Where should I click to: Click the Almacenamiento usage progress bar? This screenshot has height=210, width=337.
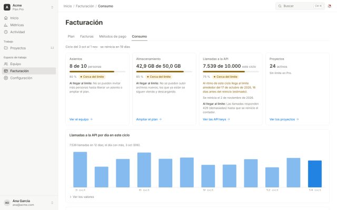164,71
